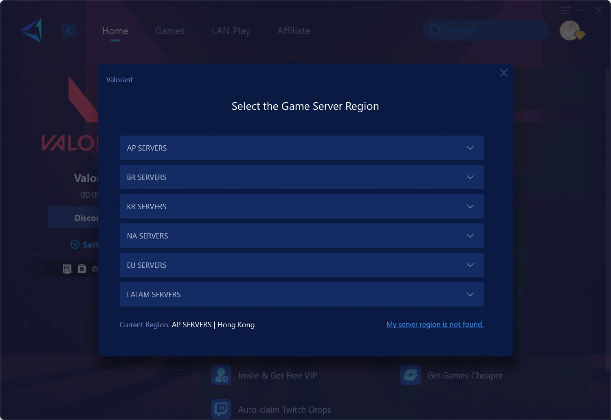This screenshot has width=611, height=420.
Task: Switch to the Games tab
Action: 170,31
